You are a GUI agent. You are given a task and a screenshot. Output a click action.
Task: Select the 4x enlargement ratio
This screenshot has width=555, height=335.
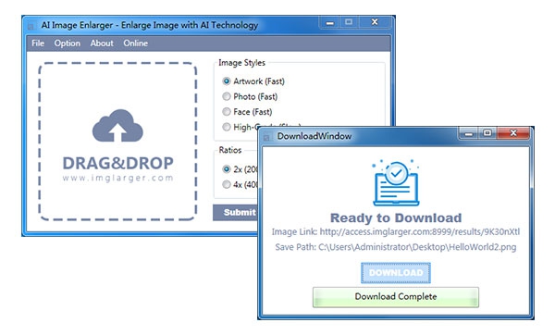coord(227,184)
